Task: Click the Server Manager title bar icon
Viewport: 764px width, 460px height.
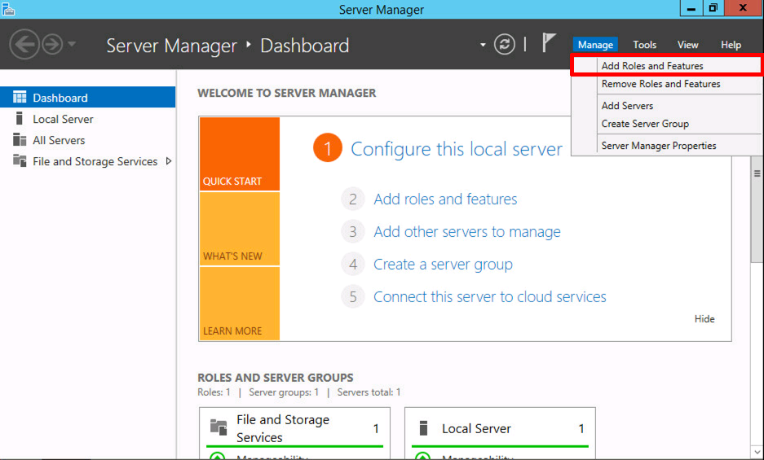Action: click(8, 9)
